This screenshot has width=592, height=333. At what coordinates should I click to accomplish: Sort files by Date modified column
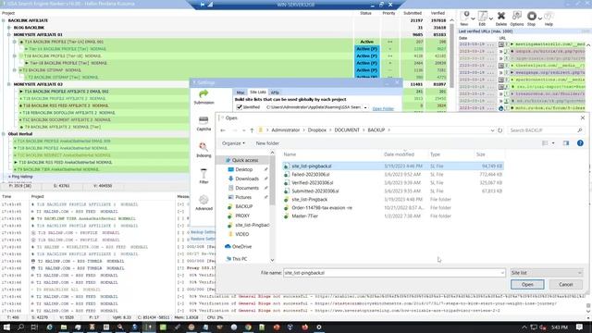coord(399,154)
